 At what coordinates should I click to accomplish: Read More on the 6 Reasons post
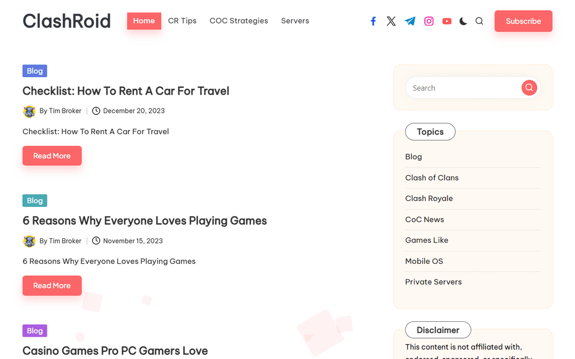click(52, 286)
